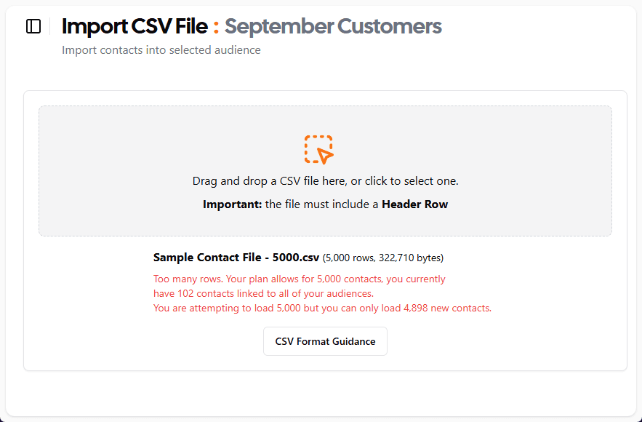Select the 'September Customers' audience title
Screen dimensions: 642x422
coord(333,27)
